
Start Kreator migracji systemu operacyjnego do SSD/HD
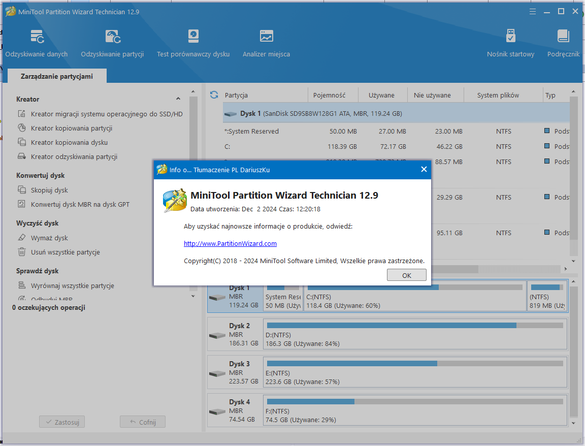tap(100, 114)
